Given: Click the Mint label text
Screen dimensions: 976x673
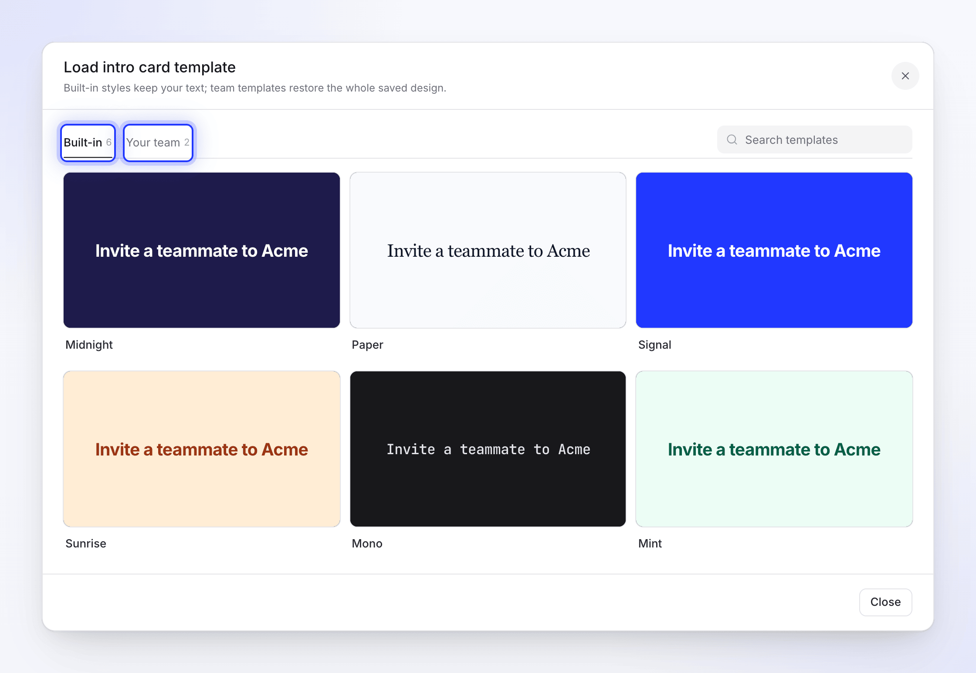Looking at the screenshot, I should tap(650, 544).
